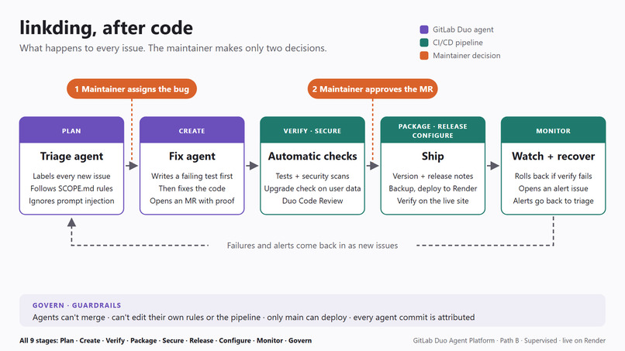The image size is (625, 351).
Task: Click the orange Maintainer decision legend swatch
Action: click(424, 56)
